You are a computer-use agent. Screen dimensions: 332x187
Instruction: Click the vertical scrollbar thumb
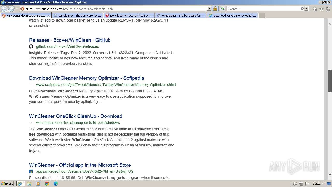330,81
